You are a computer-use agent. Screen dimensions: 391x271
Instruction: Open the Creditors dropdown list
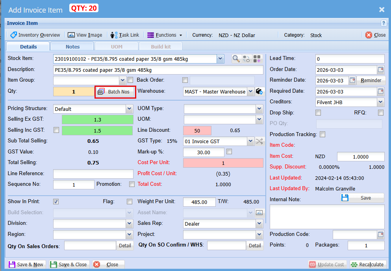point(380,102)
